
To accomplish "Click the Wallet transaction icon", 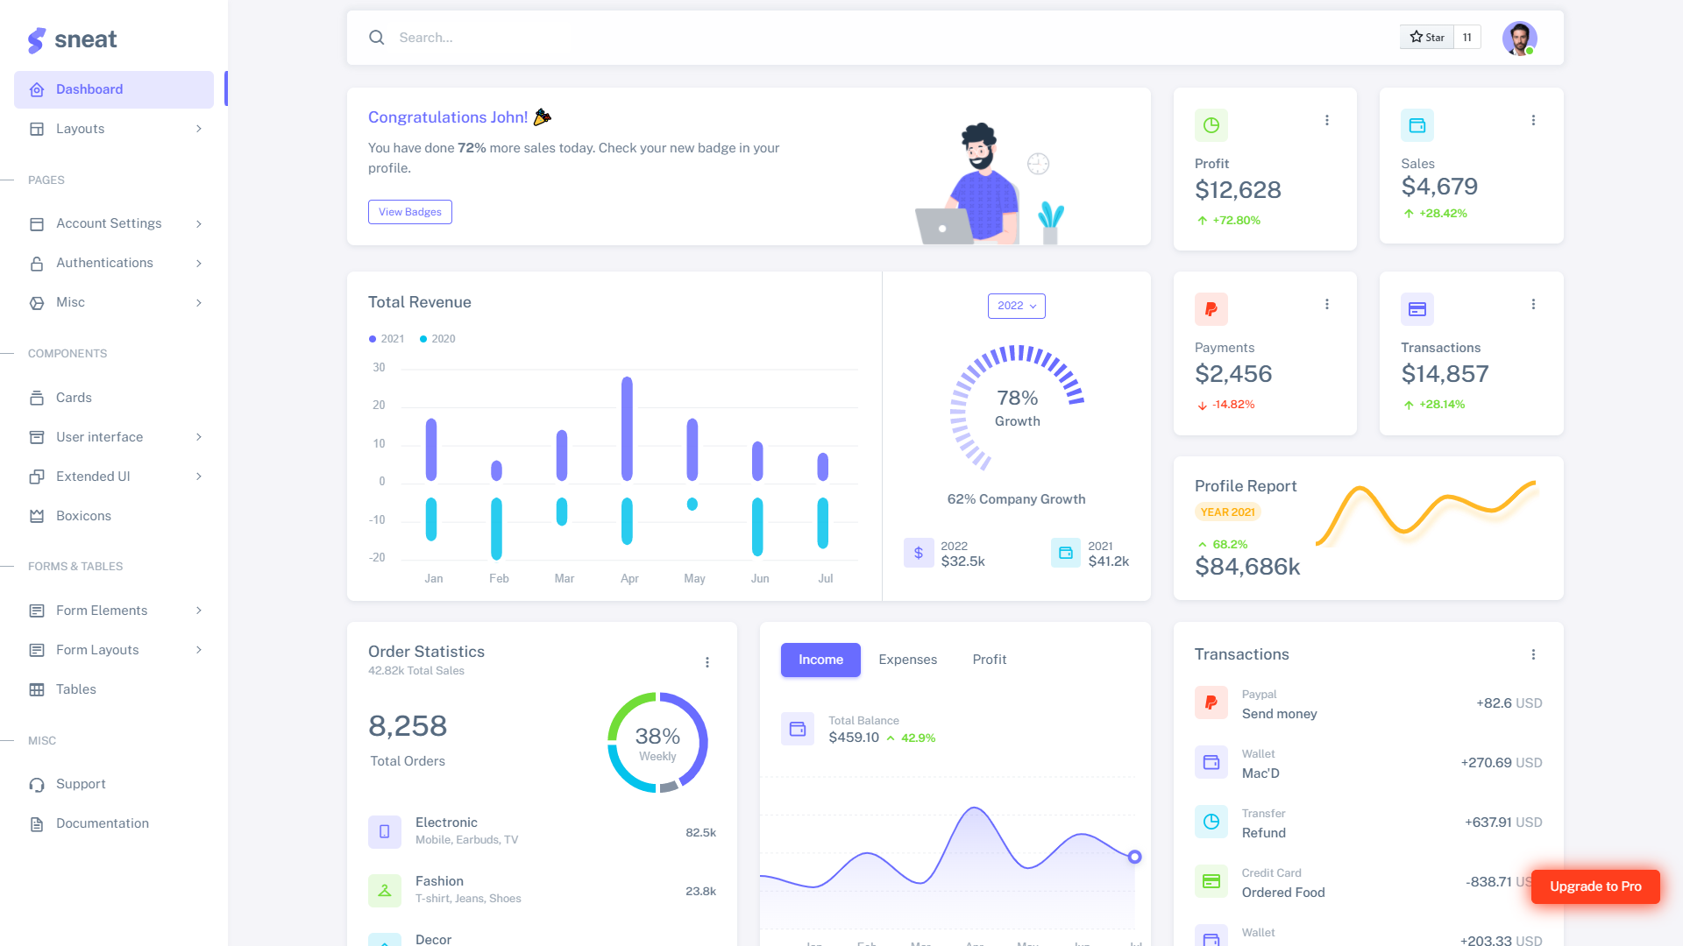I will [x=1211, y=762].
